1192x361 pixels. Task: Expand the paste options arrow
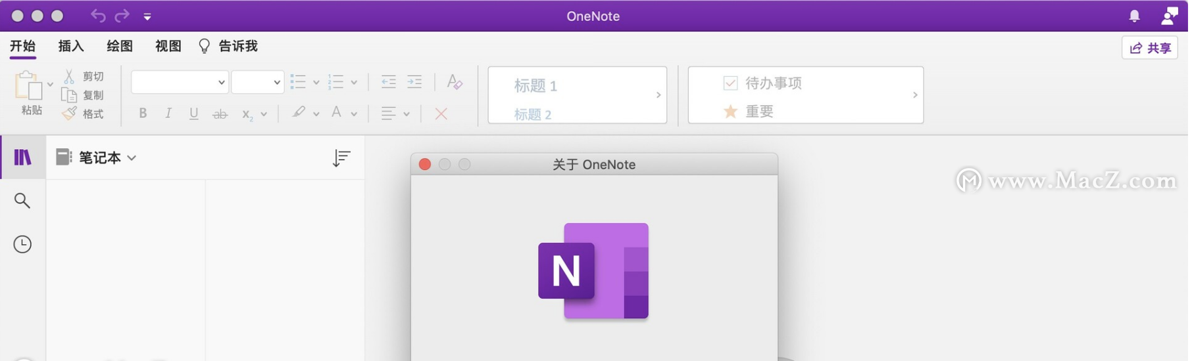point(50,85)
